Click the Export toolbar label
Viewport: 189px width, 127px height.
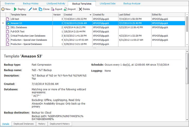point(59,9)
